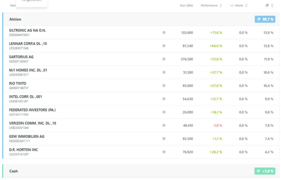Select the Aktien section header
This screenshot has width=281, height=180.
(x=141, y=19)
